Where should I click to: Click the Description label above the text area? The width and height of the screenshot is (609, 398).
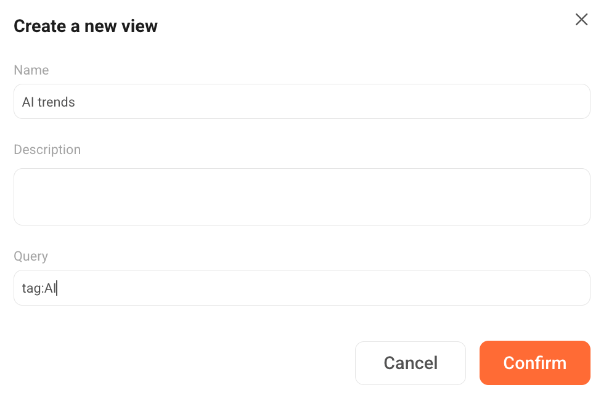pyautogui.click(x=47, y=149)
